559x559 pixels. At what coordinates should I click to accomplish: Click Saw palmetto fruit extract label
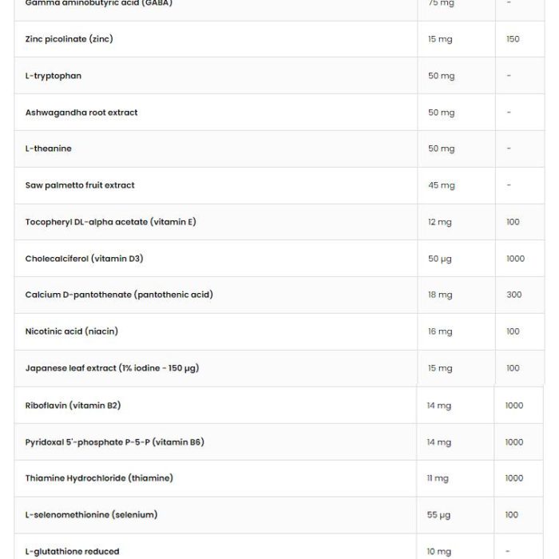[80, 185]
